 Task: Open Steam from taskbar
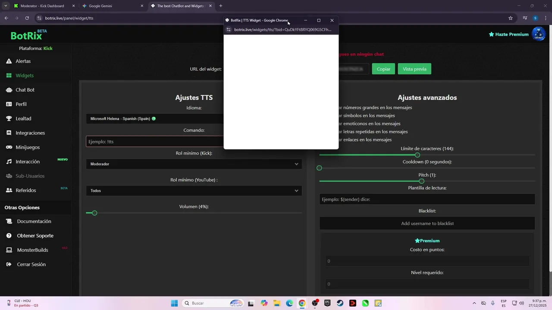340,303
